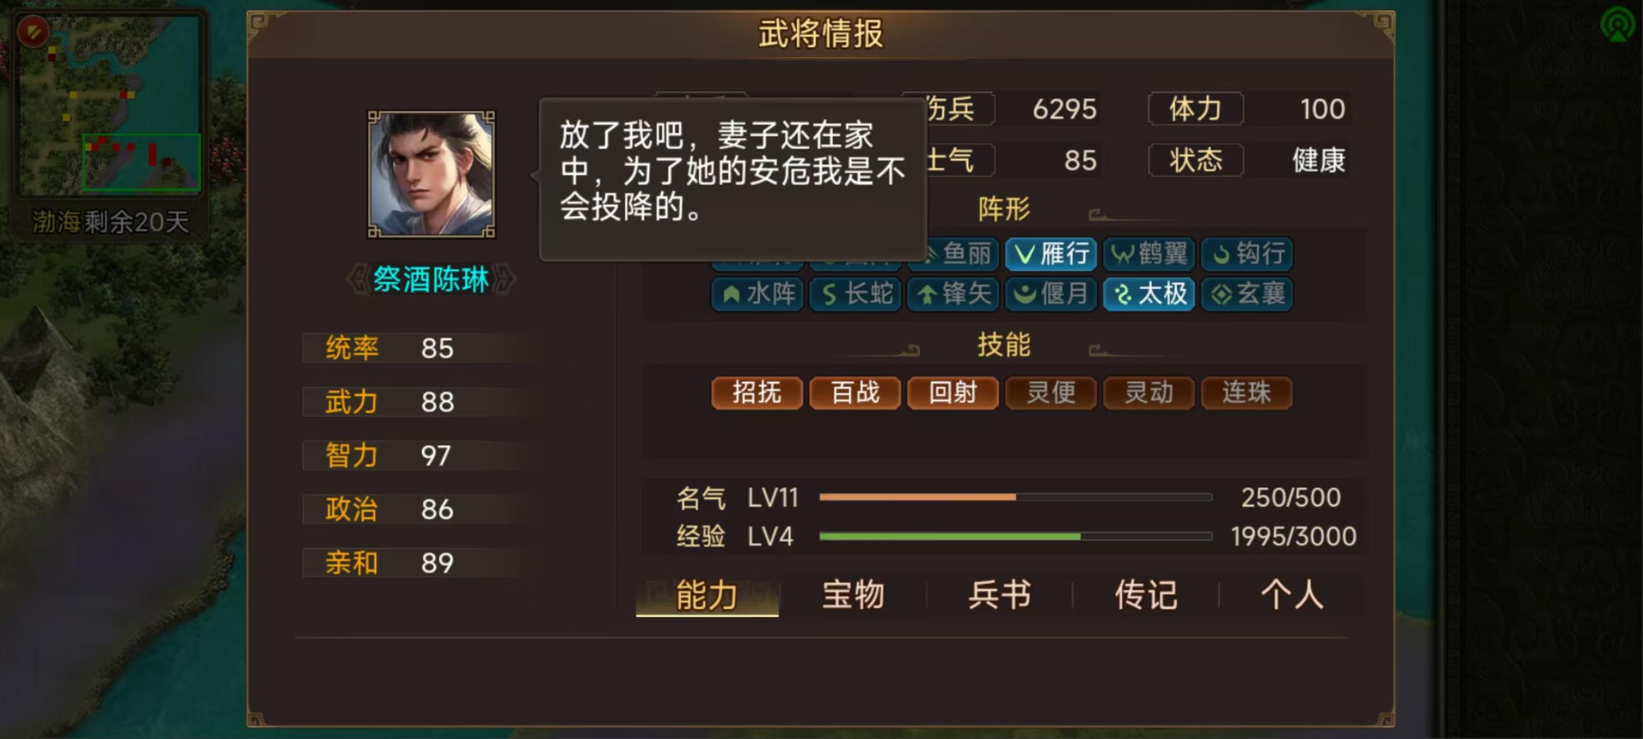
Task: Click the 百战 skill button
Action: click(854, 392)
